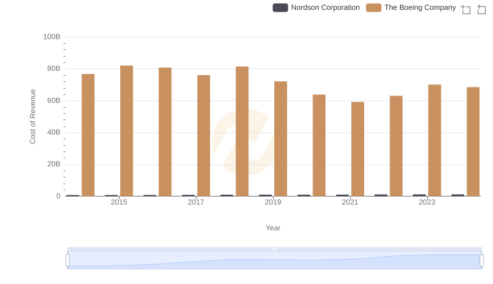Screen dimensions: 493x284
Task: Select the 2021 Boeing bar
Action: (x=358, y=149)
